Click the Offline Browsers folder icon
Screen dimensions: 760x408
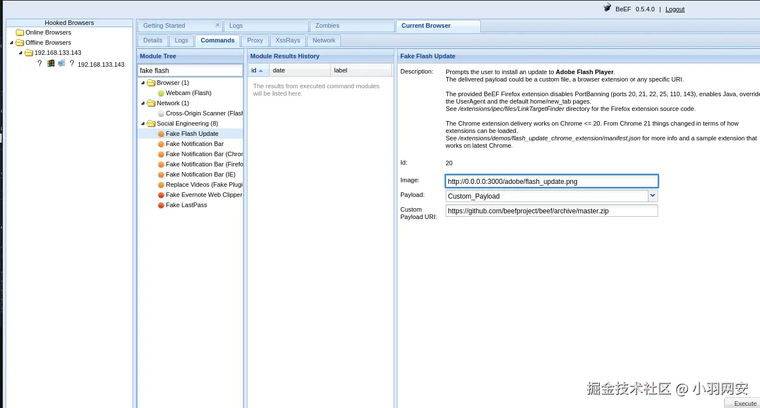click(20, 42)
